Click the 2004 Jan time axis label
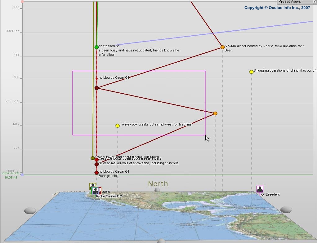 pyautogui.click(x=12, y=31)
